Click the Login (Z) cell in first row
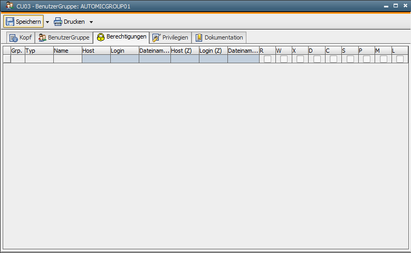The height and width of the screenshot is (253, 411). 213,59
